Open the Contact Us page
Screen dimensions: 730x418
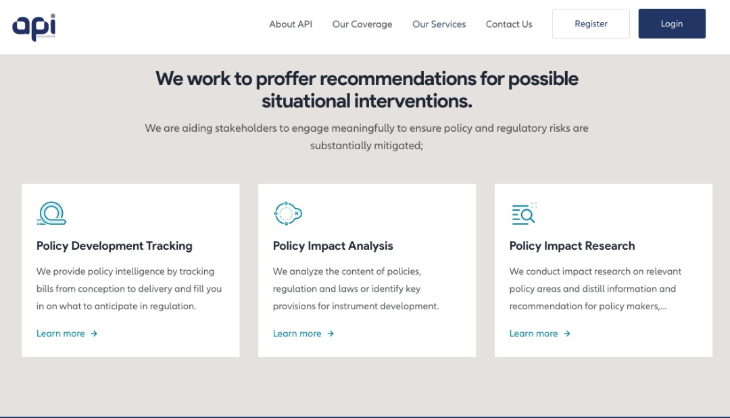coord(509,24)
